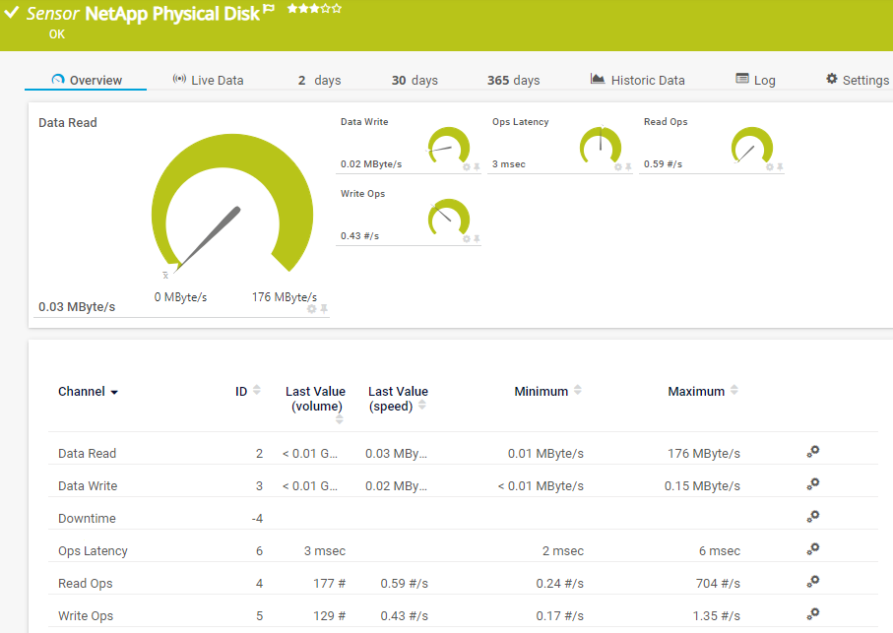This screenshot has width=893, height=633.
Task: Toggle the pin on Write Ops gauge
Action: (x=477, y=239)
